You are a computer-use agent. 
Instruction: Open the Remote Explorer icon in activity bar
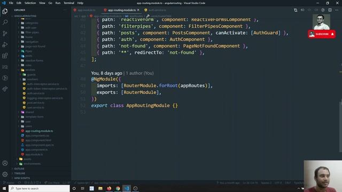tap(5, 67)
